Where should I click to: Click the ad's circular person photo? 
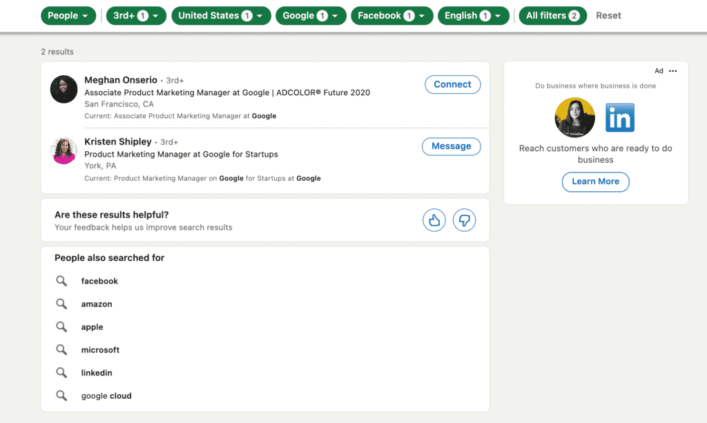pyautogui.click(x=574, y=117)
